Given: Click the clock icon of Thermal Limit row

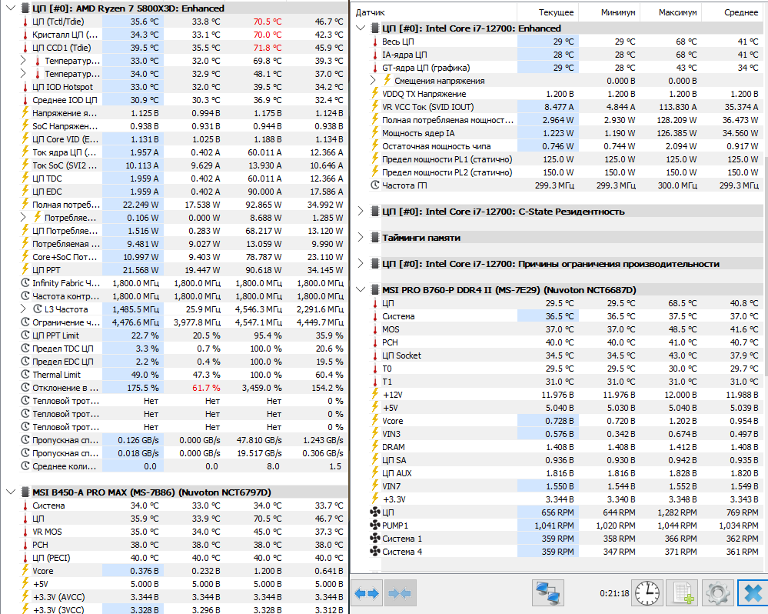Looking at the screenshot, I should tap(25, 375).
